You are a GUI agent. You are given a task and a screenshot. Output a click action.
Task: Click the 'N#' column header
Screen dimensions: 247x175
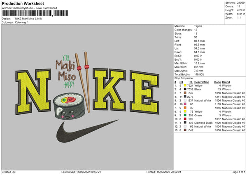point(181,82)
